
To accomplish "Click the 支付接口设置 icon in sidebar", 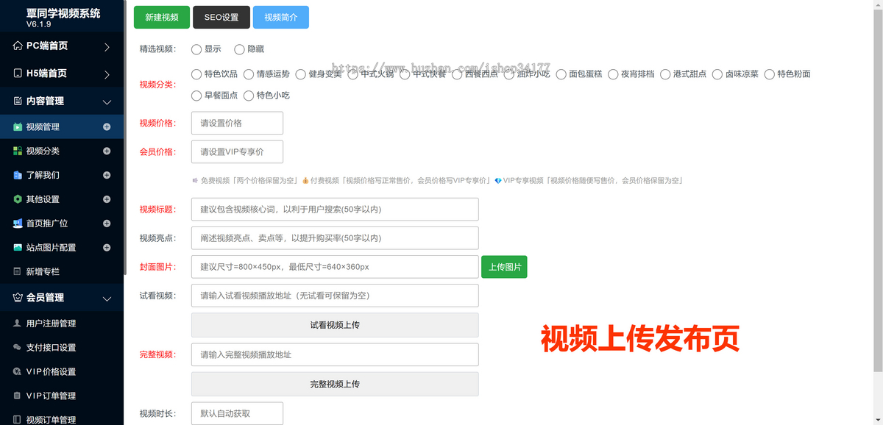I will 18,348.
